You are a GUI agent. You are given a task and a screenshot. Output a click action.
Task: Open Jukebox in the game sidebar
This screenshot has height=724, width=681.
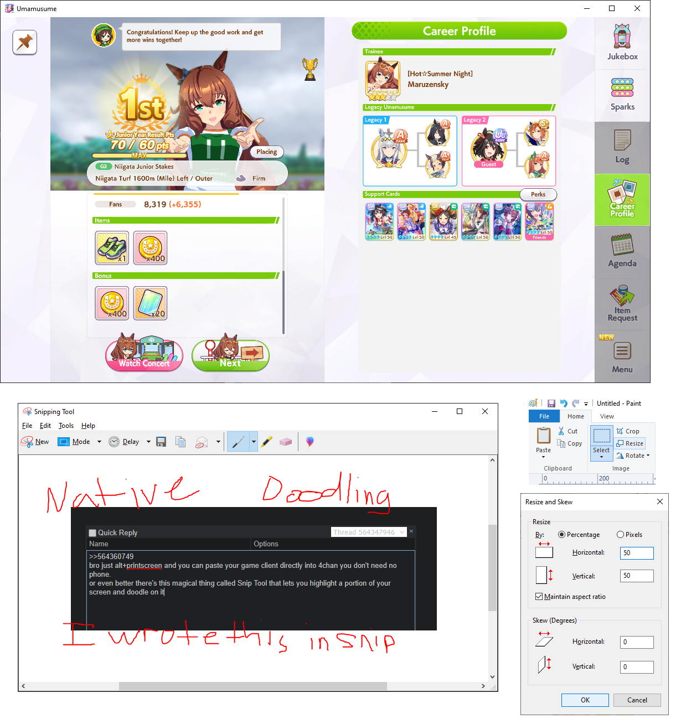point(622,43)
